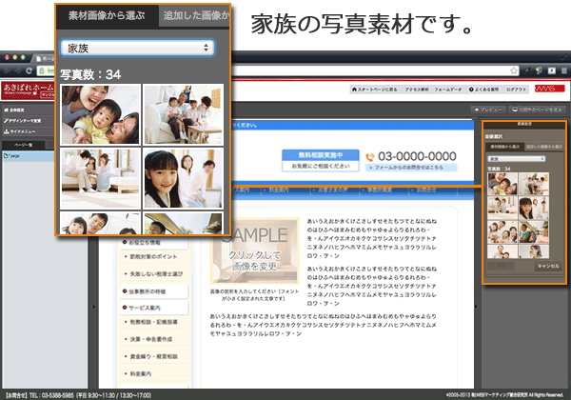This screenshot has width=571, height=400.
Task: Click the プレビュー button
Action: click(x=490, y=109)
